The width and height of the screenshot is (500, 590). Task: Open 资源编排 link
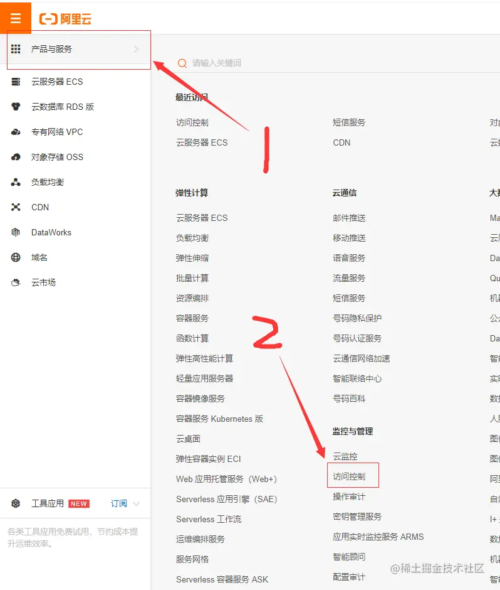click(192, 298)
